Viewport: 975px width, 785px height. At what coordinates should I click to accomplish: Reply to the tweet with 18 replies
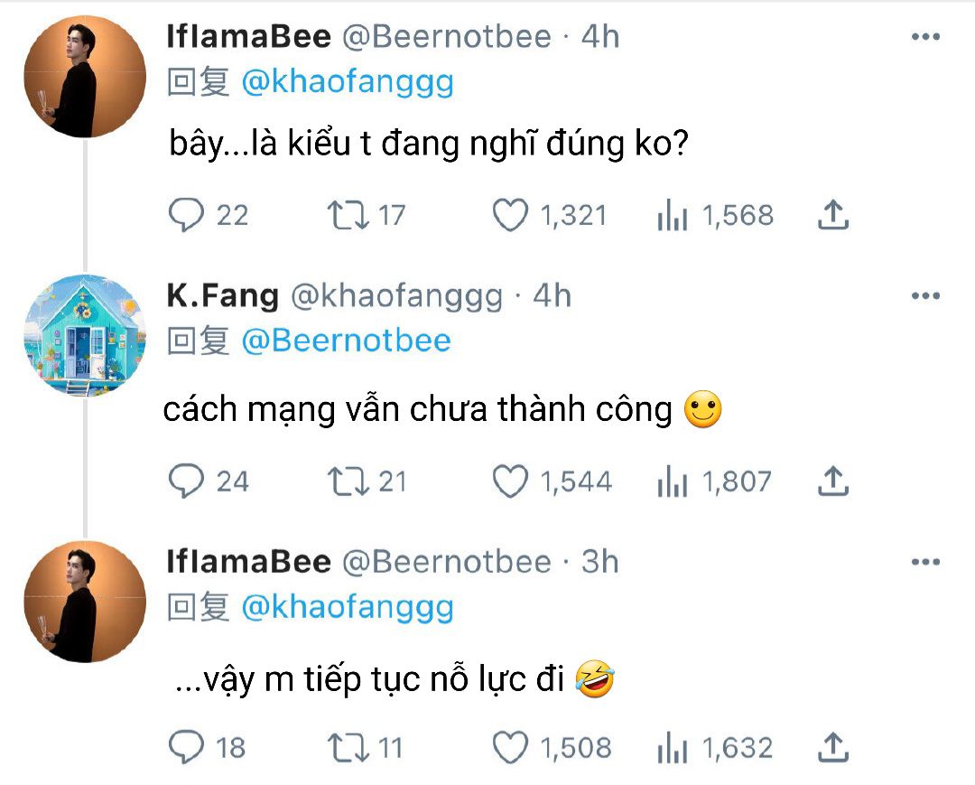tap(186, 747)
